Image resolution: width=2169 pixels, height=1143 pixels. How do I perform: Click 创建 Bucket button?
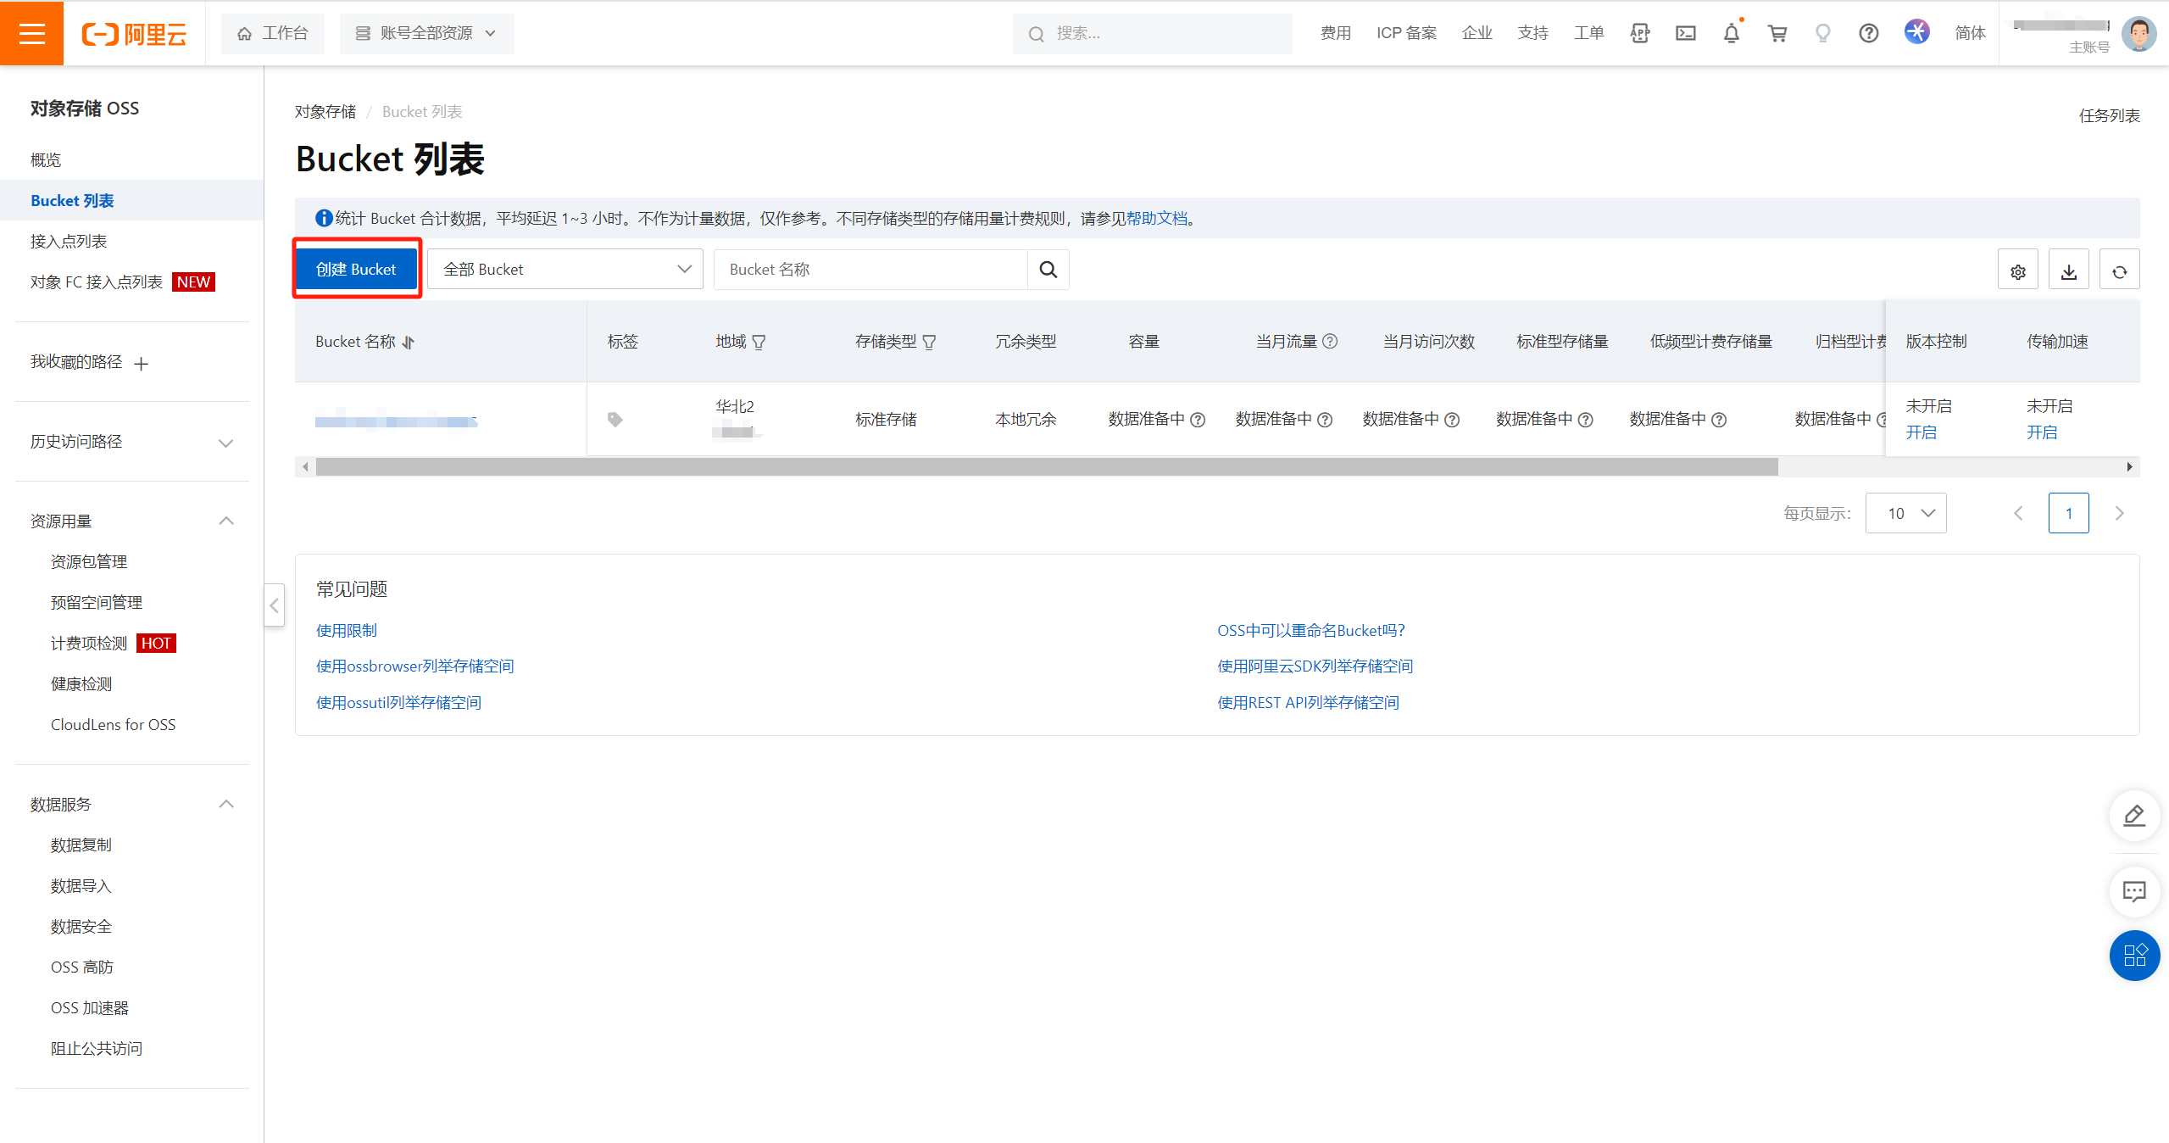(356, 270)
